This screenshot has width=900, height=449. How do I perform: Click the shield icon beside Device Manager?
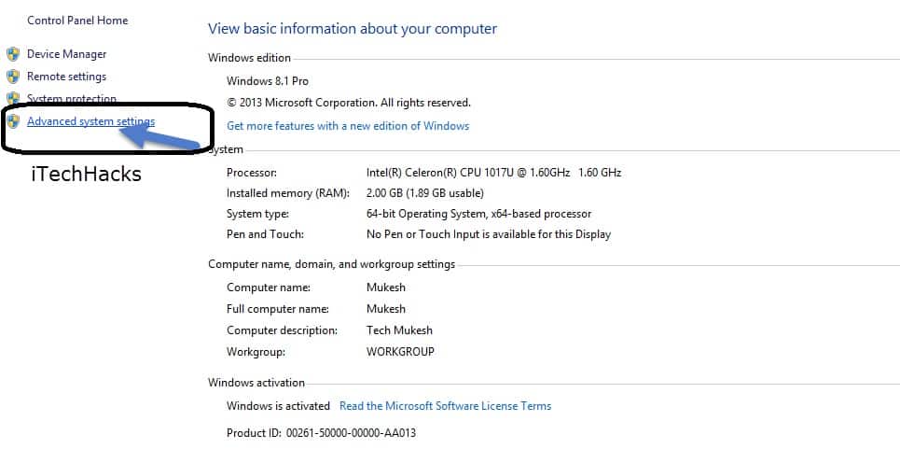pos(13,54)
